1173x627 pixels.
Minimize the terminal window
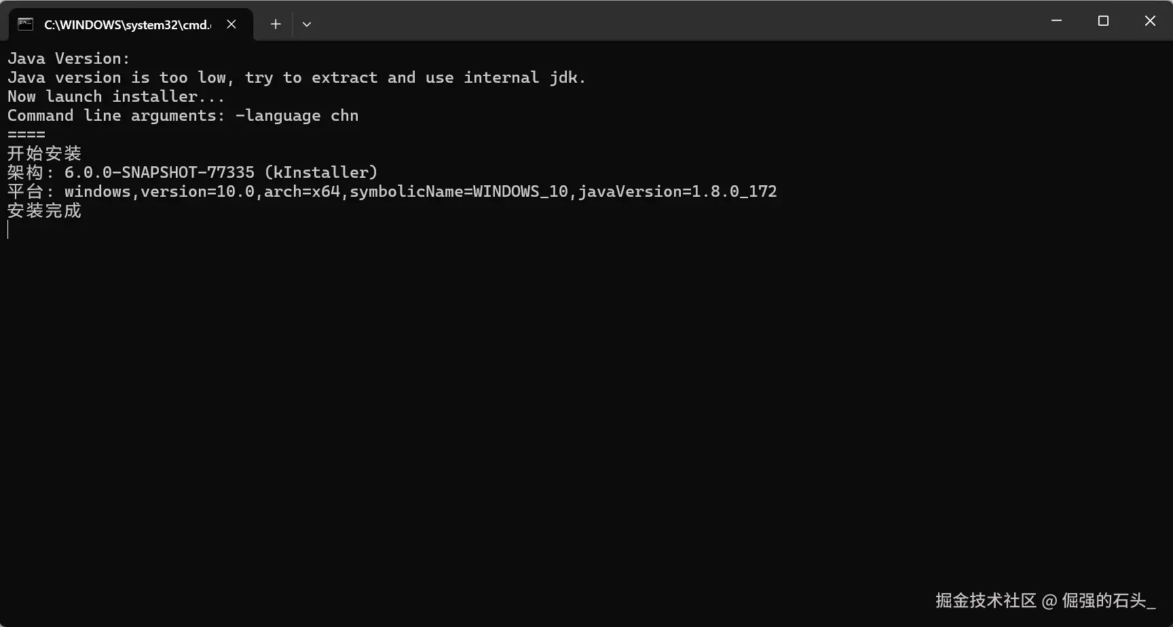(1056, 21)
